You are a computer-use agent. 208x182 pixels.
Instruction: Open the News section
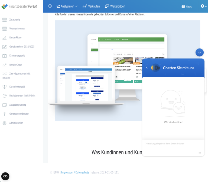[x=187, y=6]
